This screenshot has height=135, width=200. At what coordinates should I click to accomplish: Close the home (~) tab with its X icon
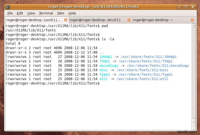tap(192, 20)
